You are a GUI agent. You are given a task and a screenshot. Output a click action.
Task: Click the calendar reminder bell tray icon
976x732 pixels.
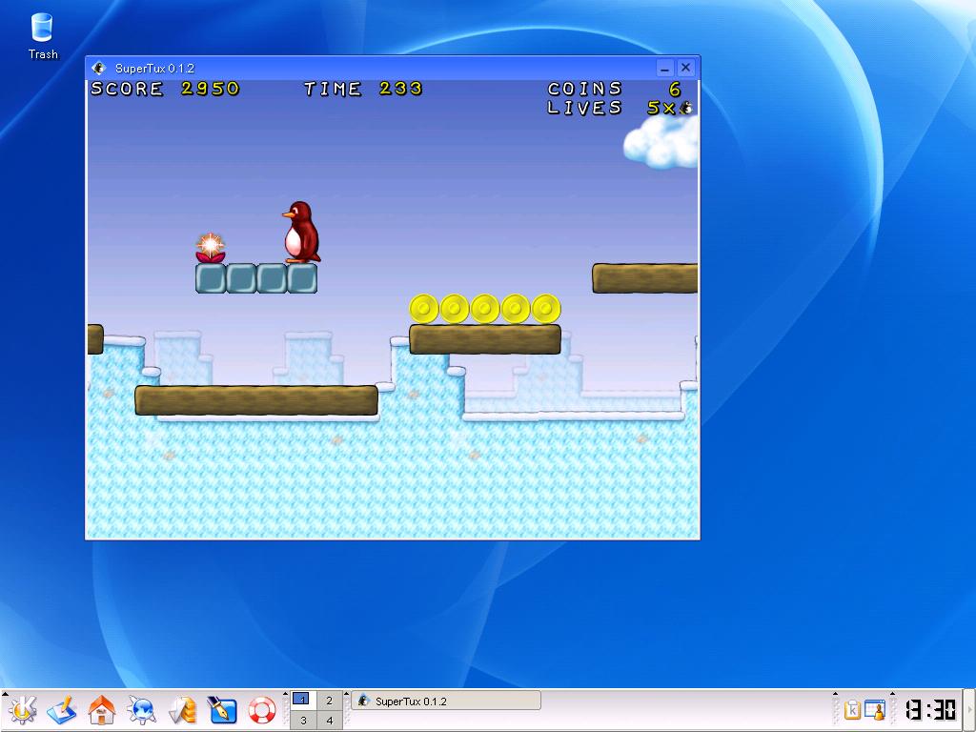click(x=875, y=709)
